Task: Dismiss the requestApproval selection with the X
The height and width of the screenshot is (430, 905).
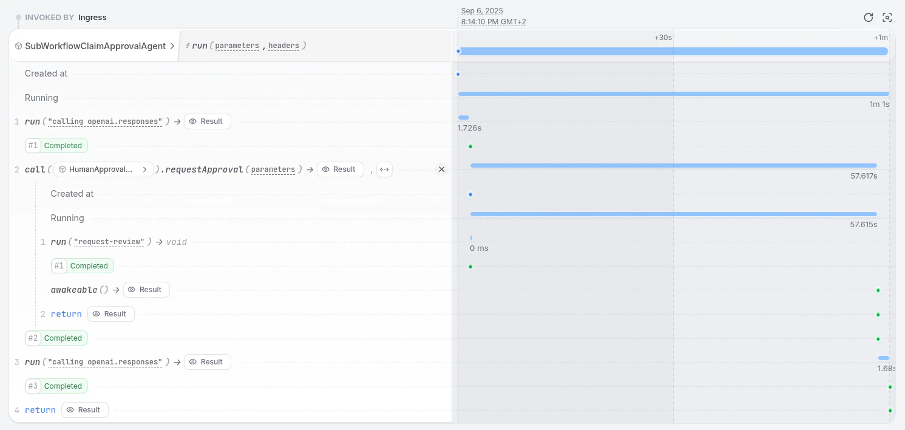Action: (441, 169)
